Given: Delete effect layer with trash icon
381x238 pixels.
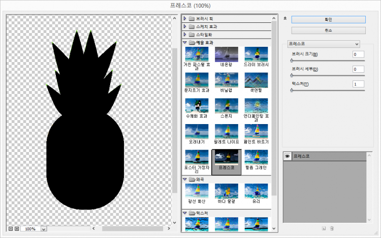Looking at the screenshot, I should (x=332, y=228).
